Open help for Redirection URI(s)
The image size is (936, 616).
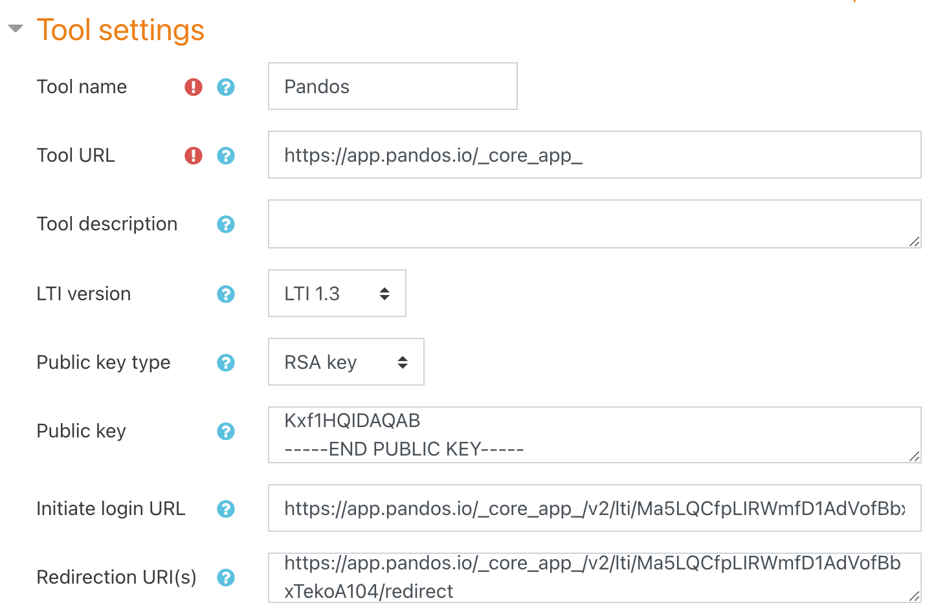tap(226, 577)
